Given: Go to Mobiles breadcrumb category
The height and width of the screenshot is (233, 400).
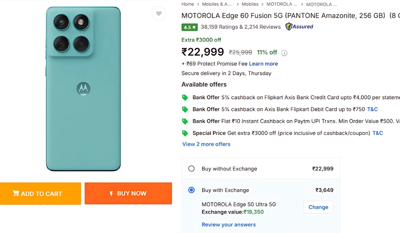Looking at the screenshot, I should tap(250, 4).
